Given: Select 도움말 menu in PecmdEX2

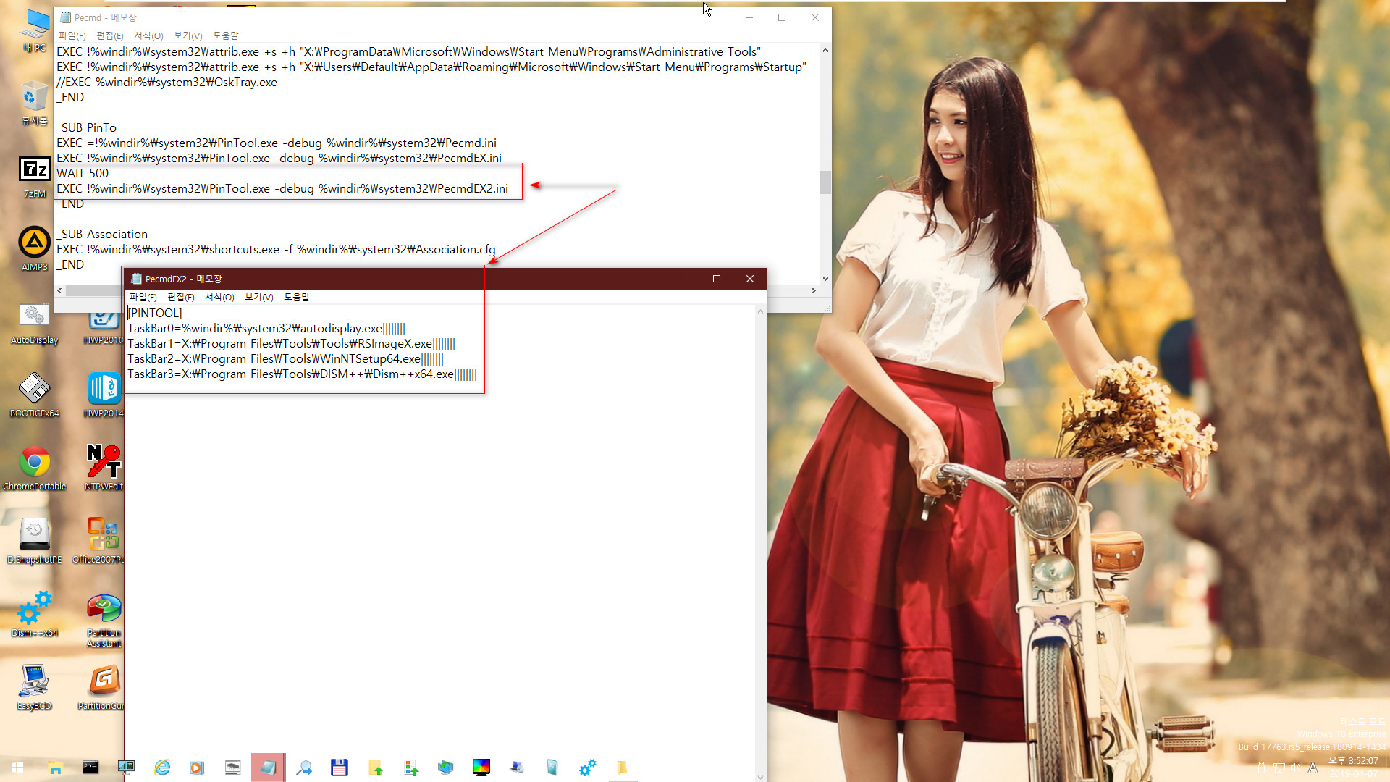Looking at the screenshot, I should point(297,297).
